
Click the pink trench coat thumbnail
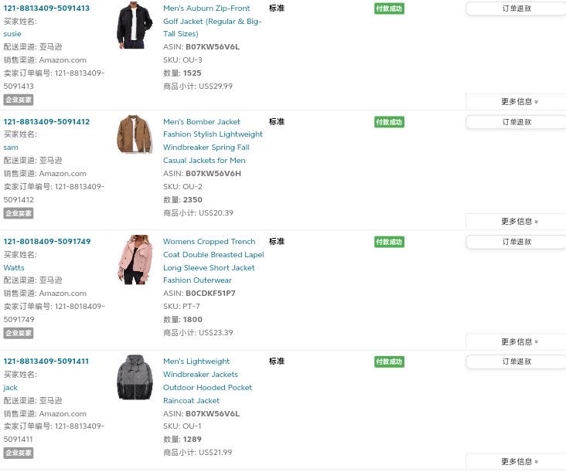(135, 260)
